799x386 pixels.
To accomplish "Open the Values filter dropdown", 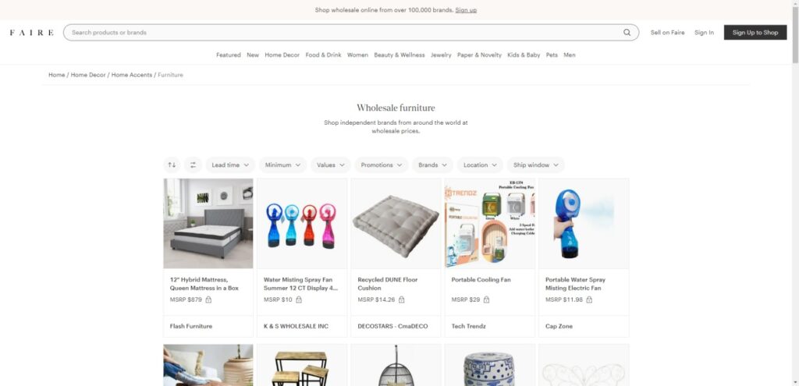I will click(x=331, y=165).
